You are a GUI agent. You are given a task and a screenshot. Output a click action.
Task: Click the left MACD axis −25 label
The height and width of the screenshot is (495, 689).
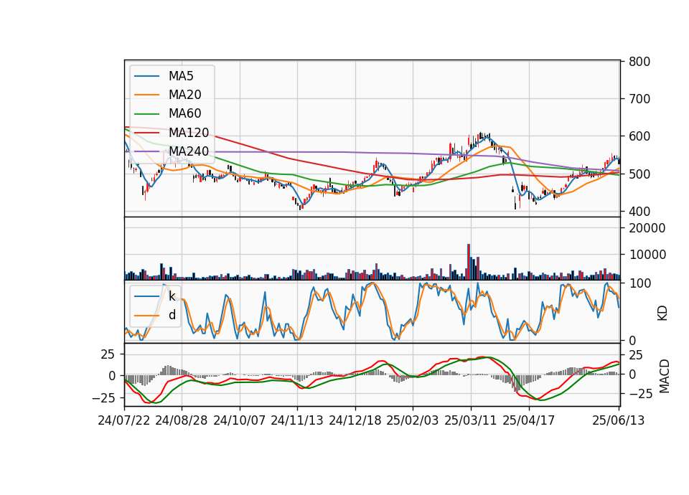click(103, 398)
